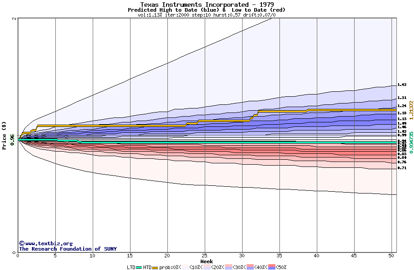The height and width of the screenshot is (270, 414).
Task: Click the week '35' tick label
Action: pos(279,256)
